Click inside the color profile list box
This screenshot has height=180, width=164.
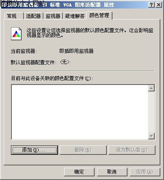coord(80,112)
